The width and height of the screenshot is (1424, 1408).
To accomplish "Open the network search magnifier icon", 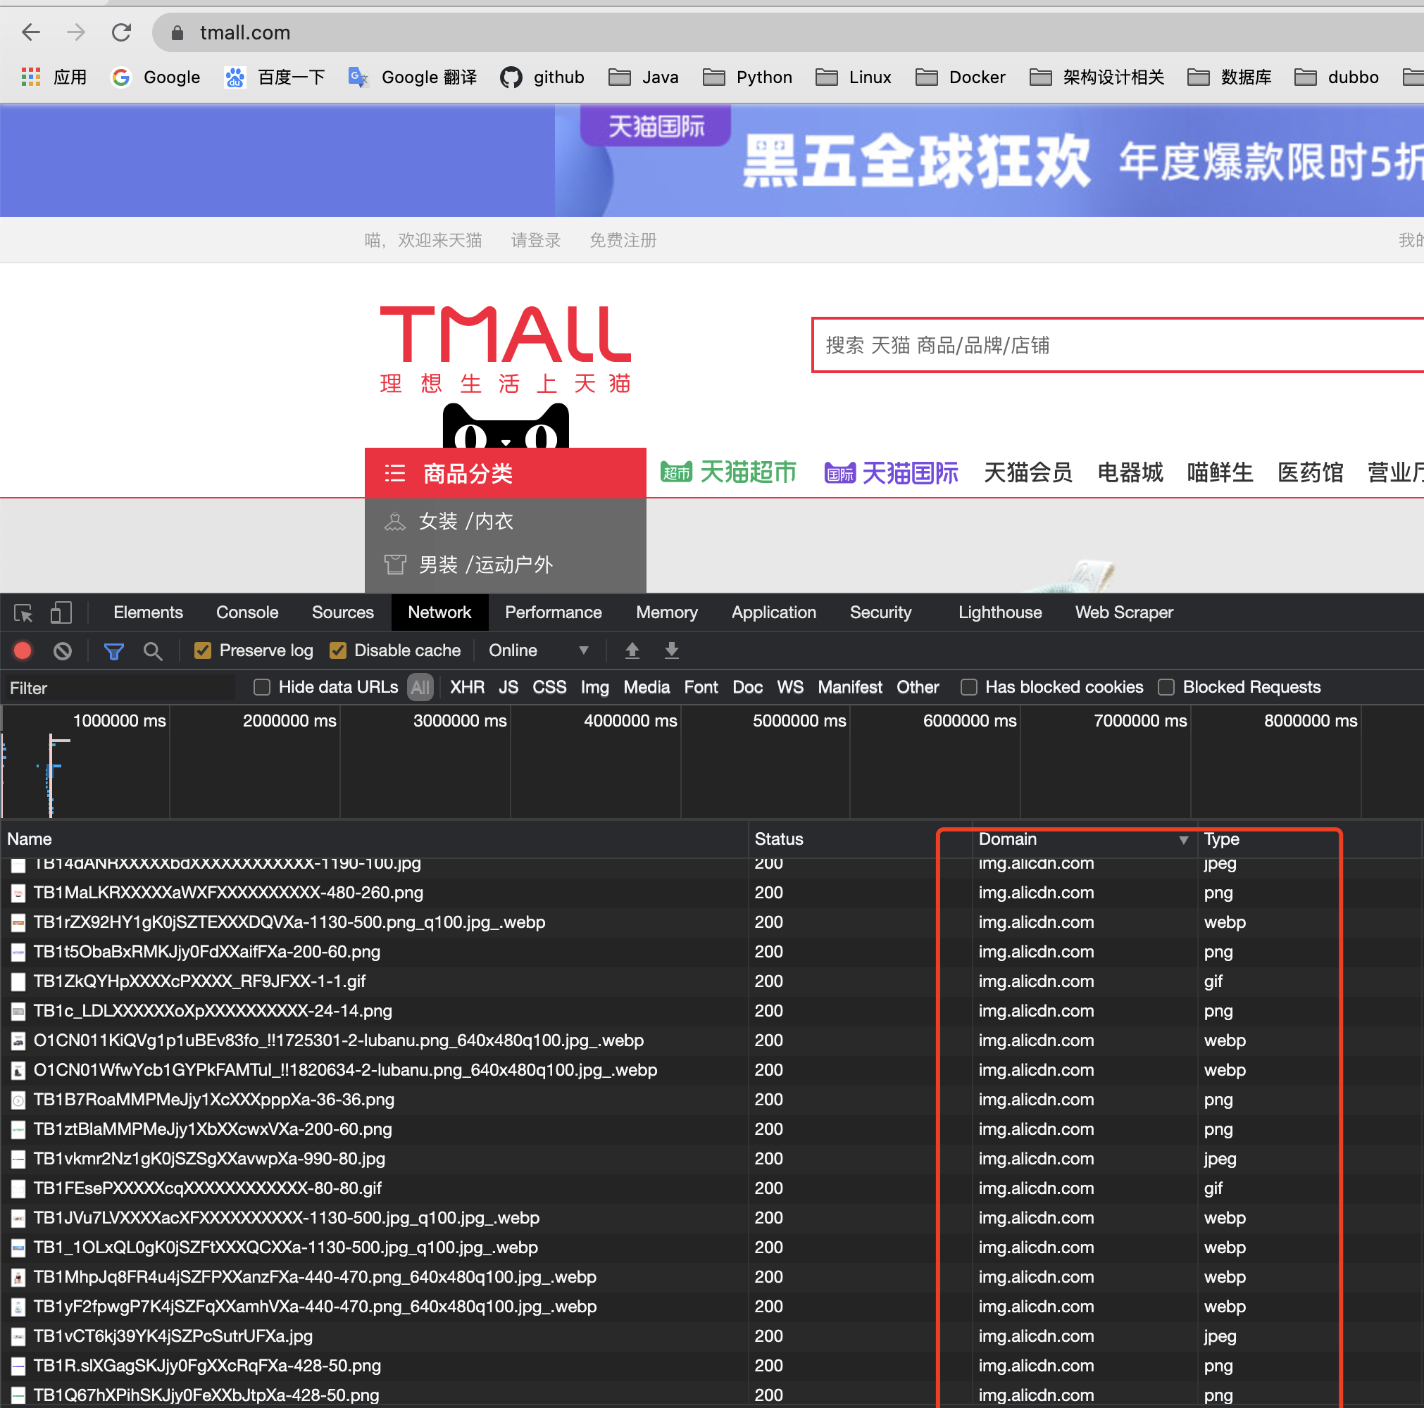I will click(x=153, y=650).
